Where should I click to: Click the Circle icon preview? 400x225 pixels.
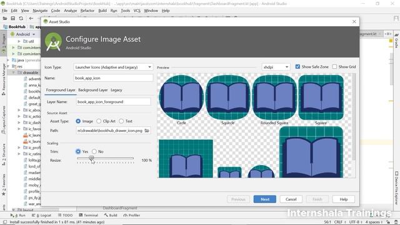(x=181, y=97)
